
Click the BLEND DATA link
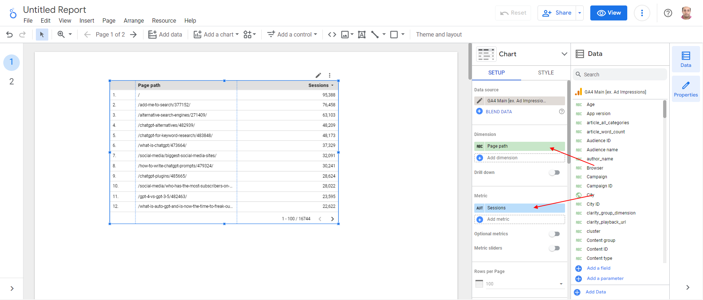tap(498, 112)
